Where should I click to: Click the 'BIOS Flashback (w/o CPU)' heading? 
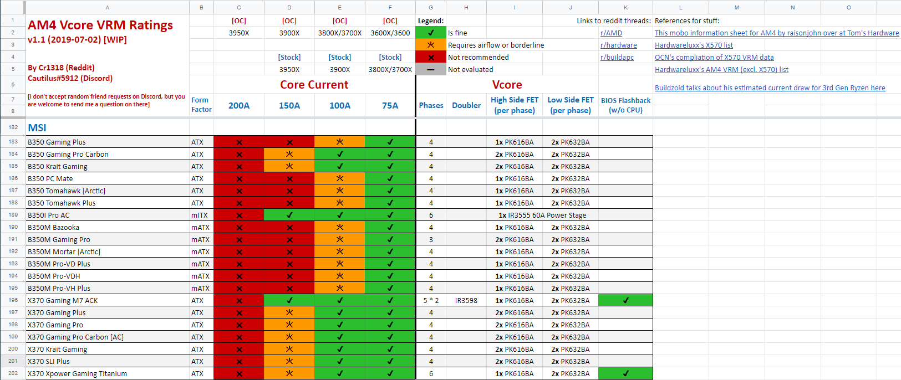tap(625, 105)
